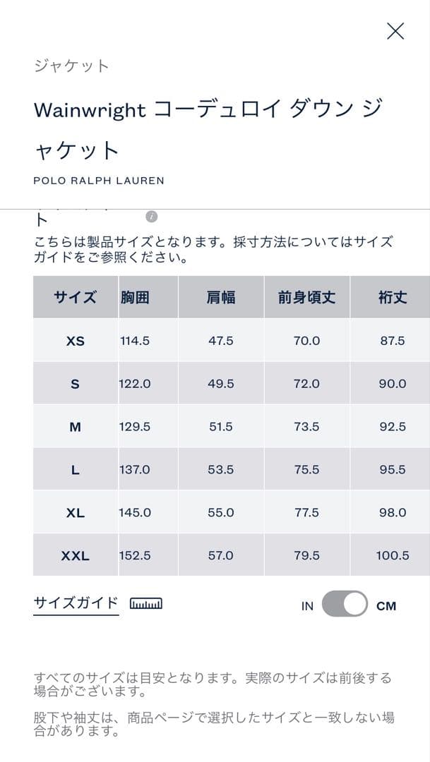The image size is (430, 762).
Task: Click the XS size row label
Action: point(75,341)
